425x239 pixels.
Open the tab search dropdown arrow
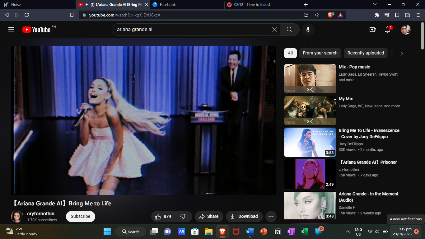click(375, 4)
